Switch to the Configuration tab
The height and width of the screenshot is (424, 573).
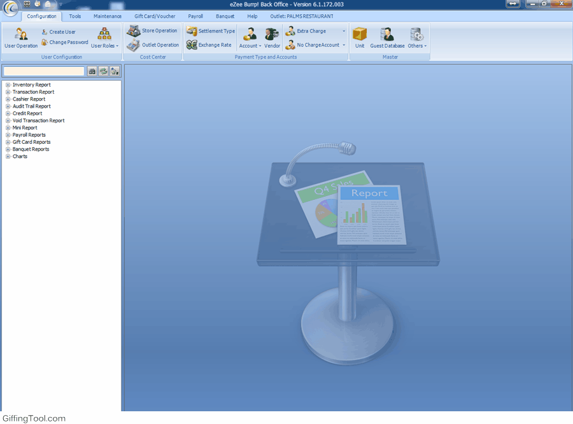click(41, 16)
